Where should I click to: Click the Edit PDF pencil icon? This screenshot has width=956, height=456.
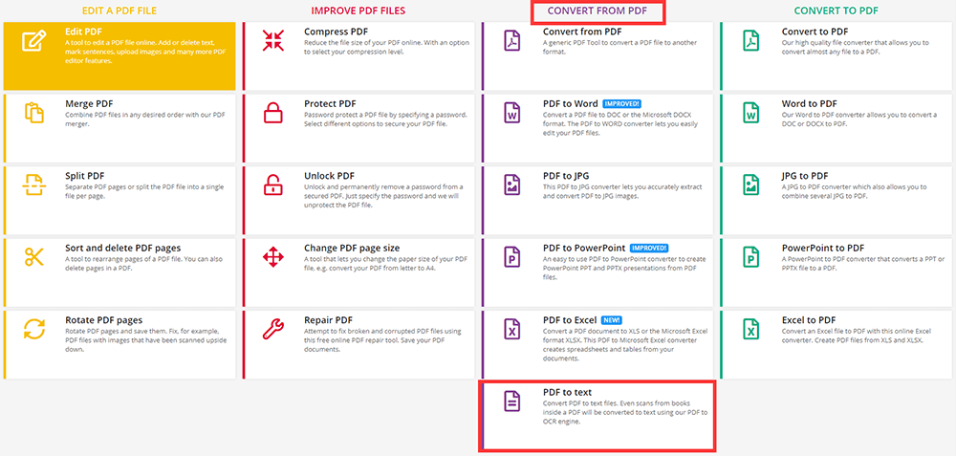coord(34,41)
